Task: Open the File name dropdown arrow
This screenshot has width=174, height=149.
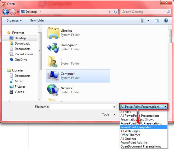Action: click(x=115, y=107)
